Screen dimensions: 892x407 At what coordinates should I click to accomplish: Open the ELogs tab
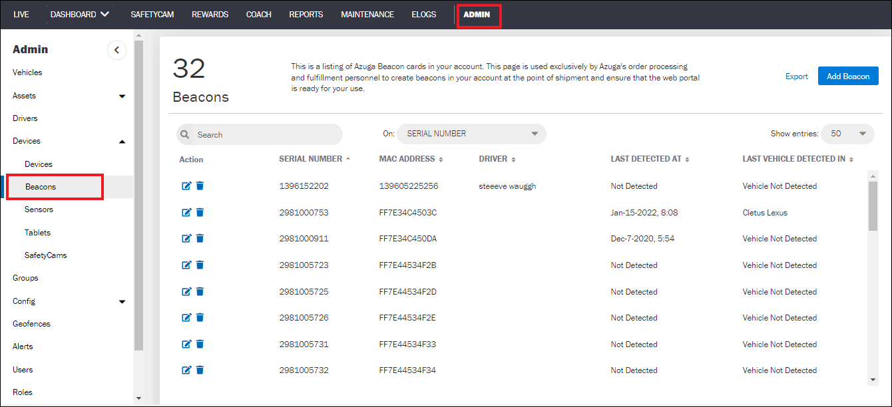pos(424,14)
